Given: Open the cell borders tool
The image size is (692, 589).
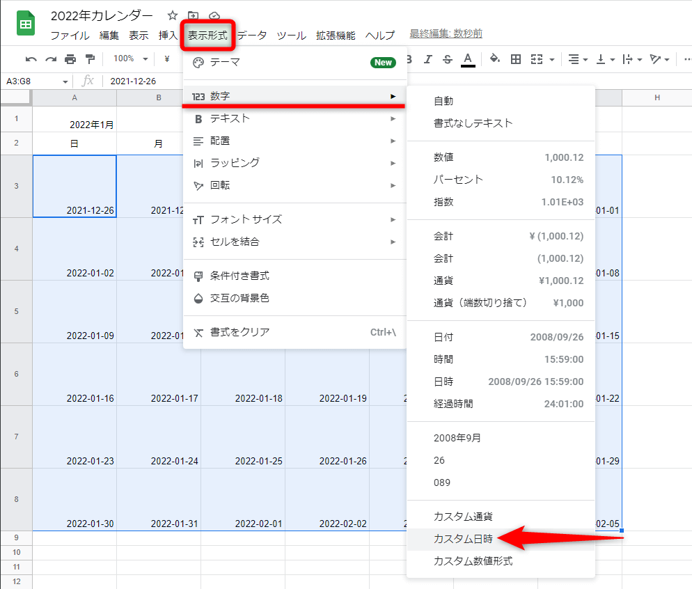Looking at the screenshot, I should 516,59.
